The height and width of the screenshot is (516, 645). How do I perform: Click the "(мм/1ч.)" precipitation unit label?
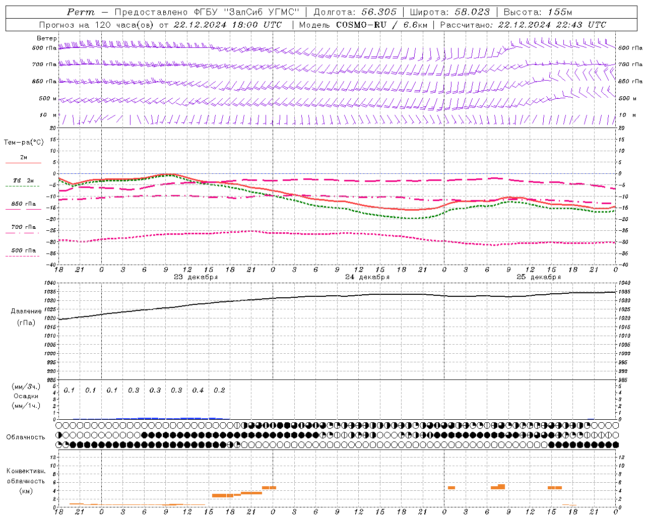(26, 406)
